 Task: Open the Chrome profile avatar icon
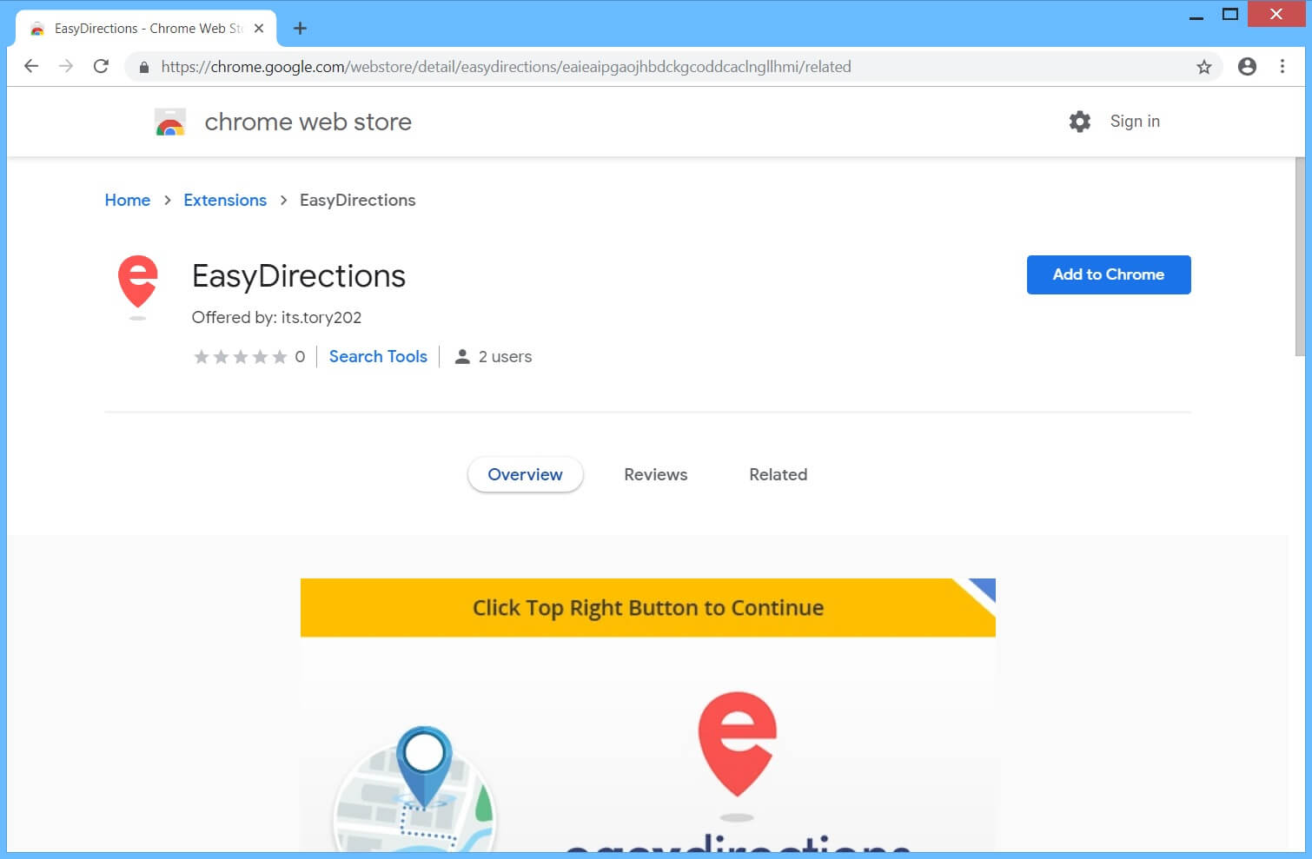[1247, 66]
